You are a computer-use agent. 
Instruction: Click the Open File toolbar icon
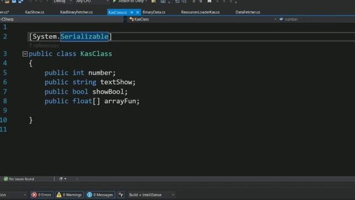7,1
